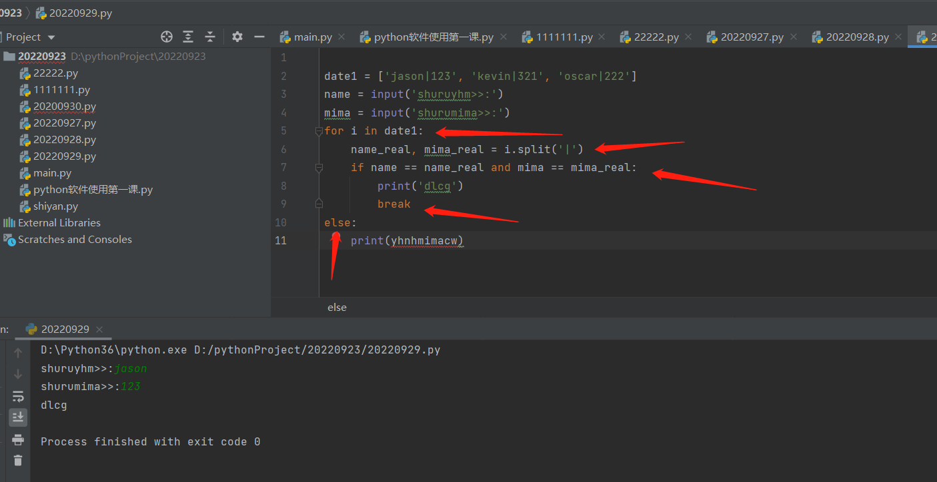Toggle scroll to end in Run console
Screen dimensions: 937x482
18,417
